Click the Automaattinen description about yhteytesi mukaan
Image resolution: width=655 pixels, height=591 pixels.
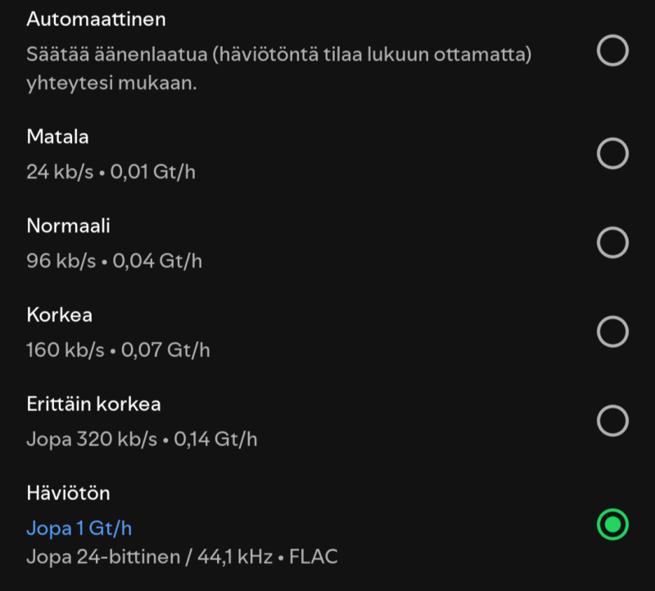click(111, 84)
